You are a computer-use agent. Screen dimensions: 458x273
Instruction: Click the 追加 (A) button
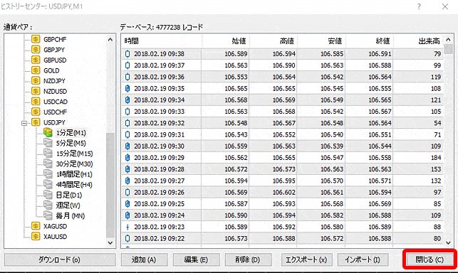tap(145, 259)
